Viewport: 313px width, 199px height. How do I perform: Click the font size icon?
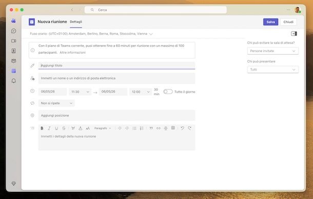point(88,128)
